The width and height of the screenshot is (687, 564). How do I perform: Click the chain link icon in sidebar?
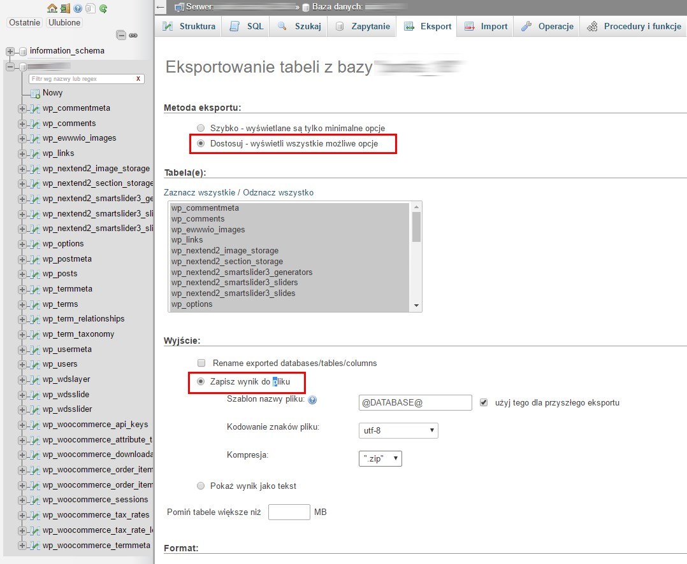(133, 35)
